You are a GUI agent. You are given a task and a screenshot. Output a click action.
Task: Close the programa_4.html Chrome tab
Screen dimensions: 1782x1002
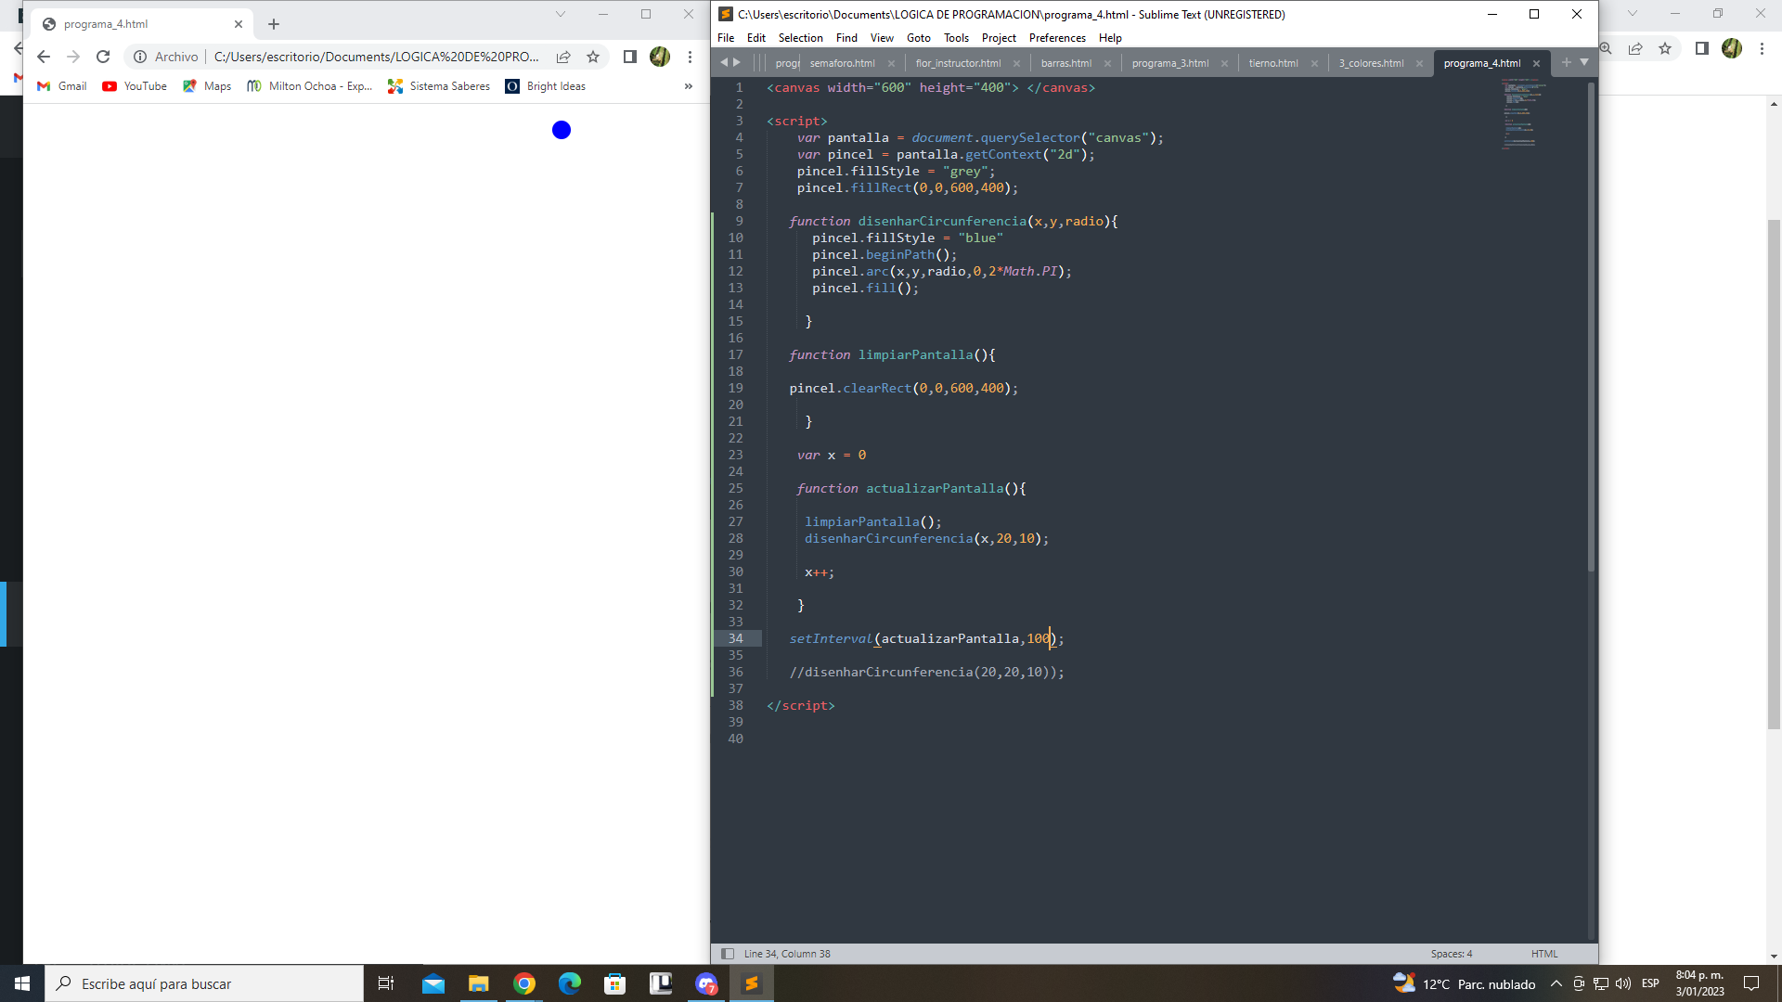click(239, 24)
